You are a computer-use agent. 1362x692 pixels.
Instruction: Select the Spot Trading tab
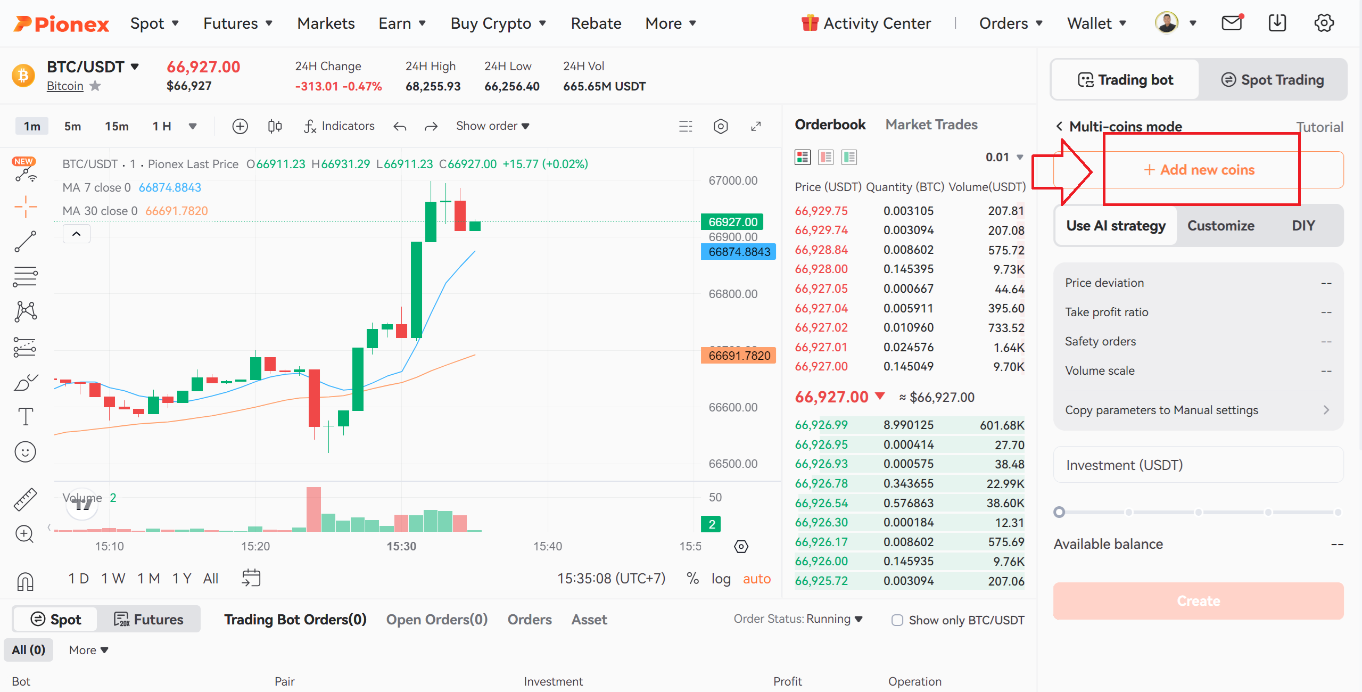[1273, 80]
